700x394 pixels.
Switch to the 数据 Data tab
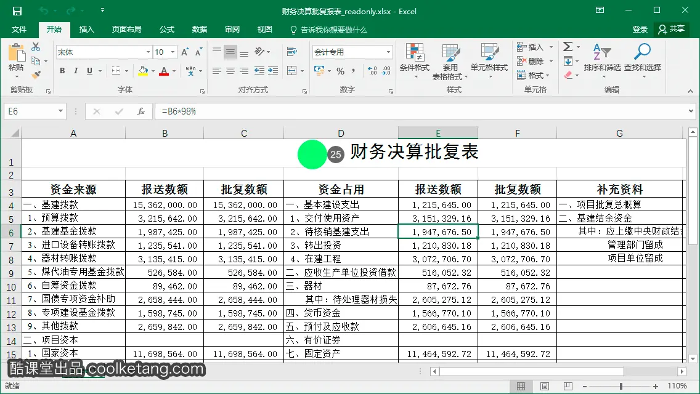[200, 30]
